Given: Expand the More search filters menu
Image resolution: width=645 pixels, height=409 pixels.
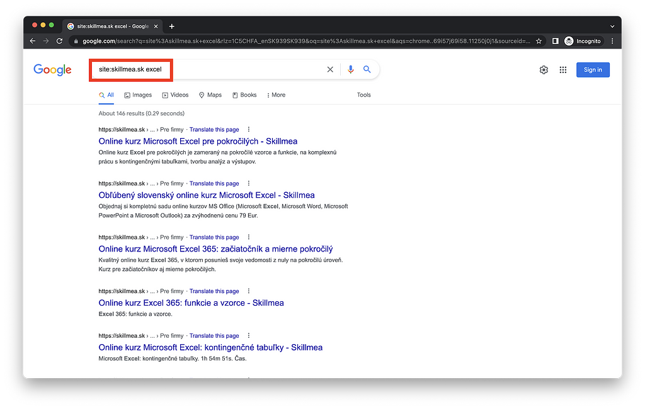Looking at the screenshot, I should point(276,95).
